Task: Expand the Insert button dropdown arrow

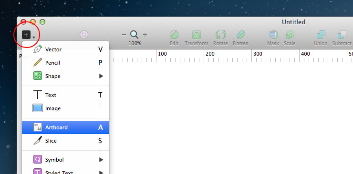Action: point(34,38)
